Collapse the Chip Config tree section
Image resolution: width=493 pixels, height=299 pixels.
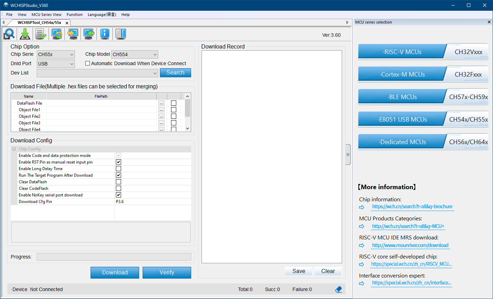point(14,149)
